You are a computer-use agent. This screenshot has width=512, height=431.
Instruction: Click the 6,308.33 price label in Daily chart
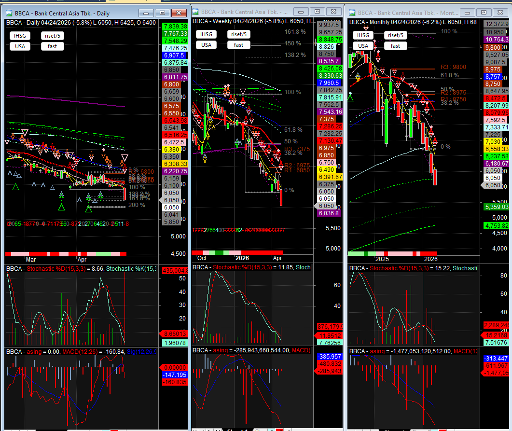pos(175,164)
